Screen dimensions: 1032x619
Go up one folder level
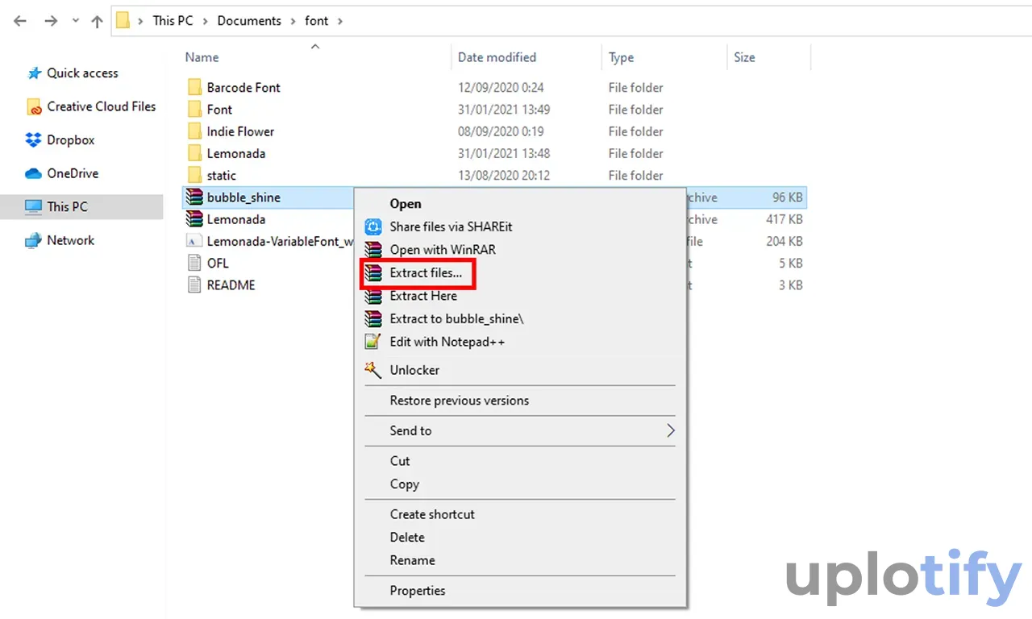[x=98, y=22]
